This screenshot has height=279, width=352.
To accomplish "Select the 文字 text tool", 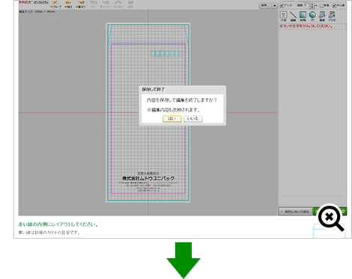I will (x=283, y=16).
